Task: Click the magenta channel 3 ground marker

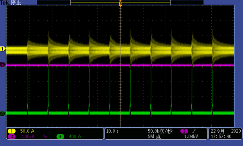Action: 3,64
